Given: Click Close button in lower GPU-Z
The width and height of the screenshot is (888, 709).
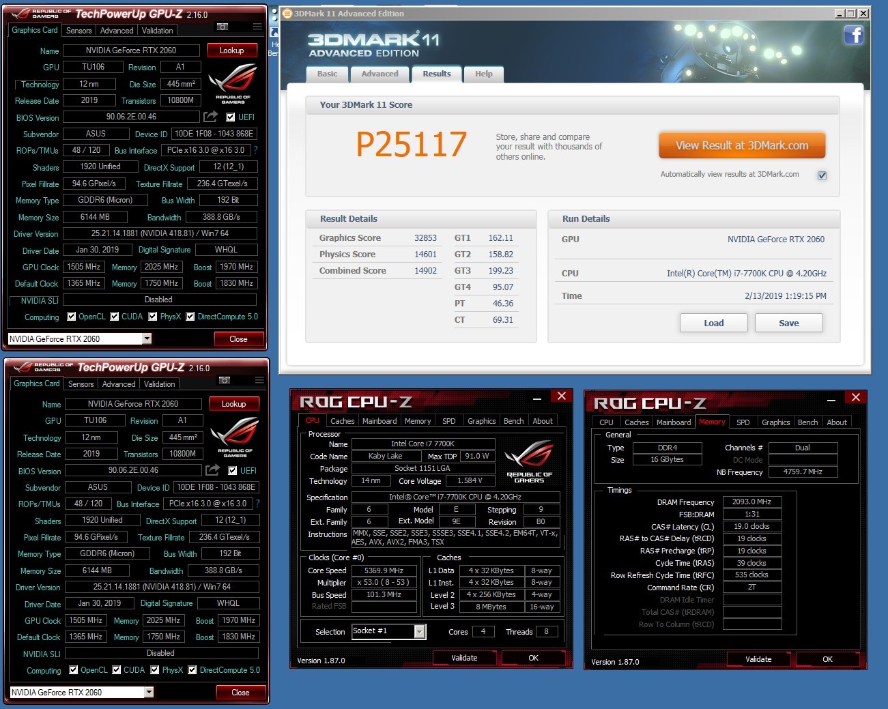Looking at the screenshot, I should tap(240, 693).
